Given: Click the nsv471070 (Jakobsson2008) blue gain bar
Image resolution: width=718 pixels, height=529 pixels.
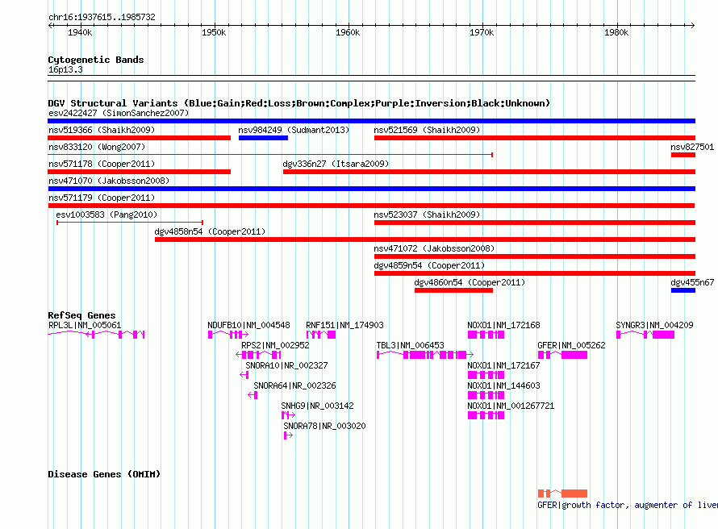Looking at the screenshot, I should [371, 189].
